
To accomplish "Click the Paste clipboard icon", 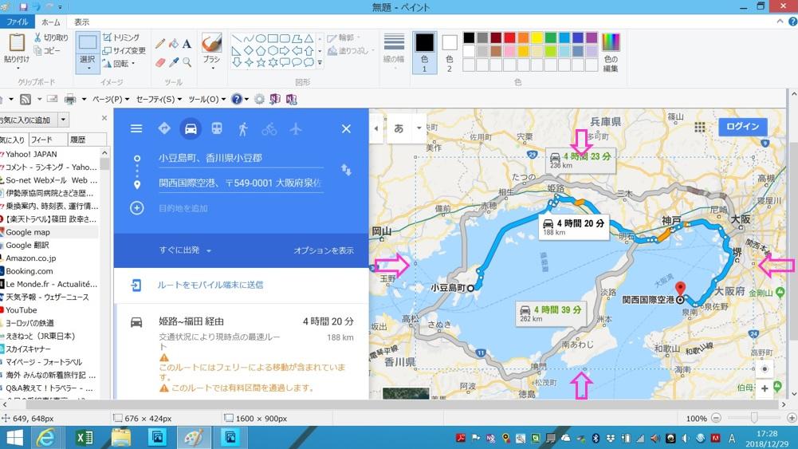I will pos(17,42).
